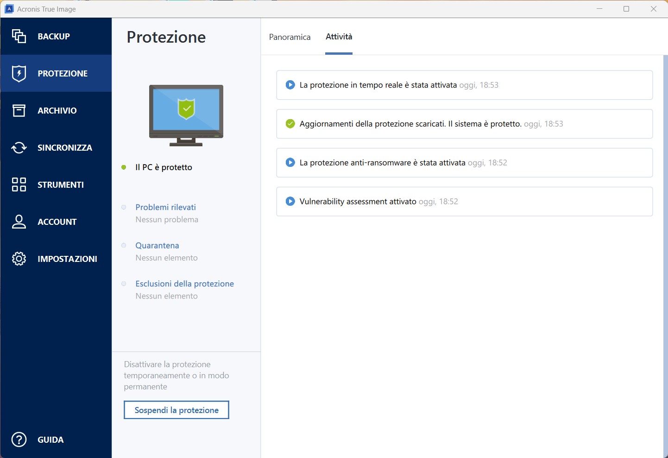Open the Problemi rilevati link
The height and width of the screenshot is (458, 668).
[165, 207]
